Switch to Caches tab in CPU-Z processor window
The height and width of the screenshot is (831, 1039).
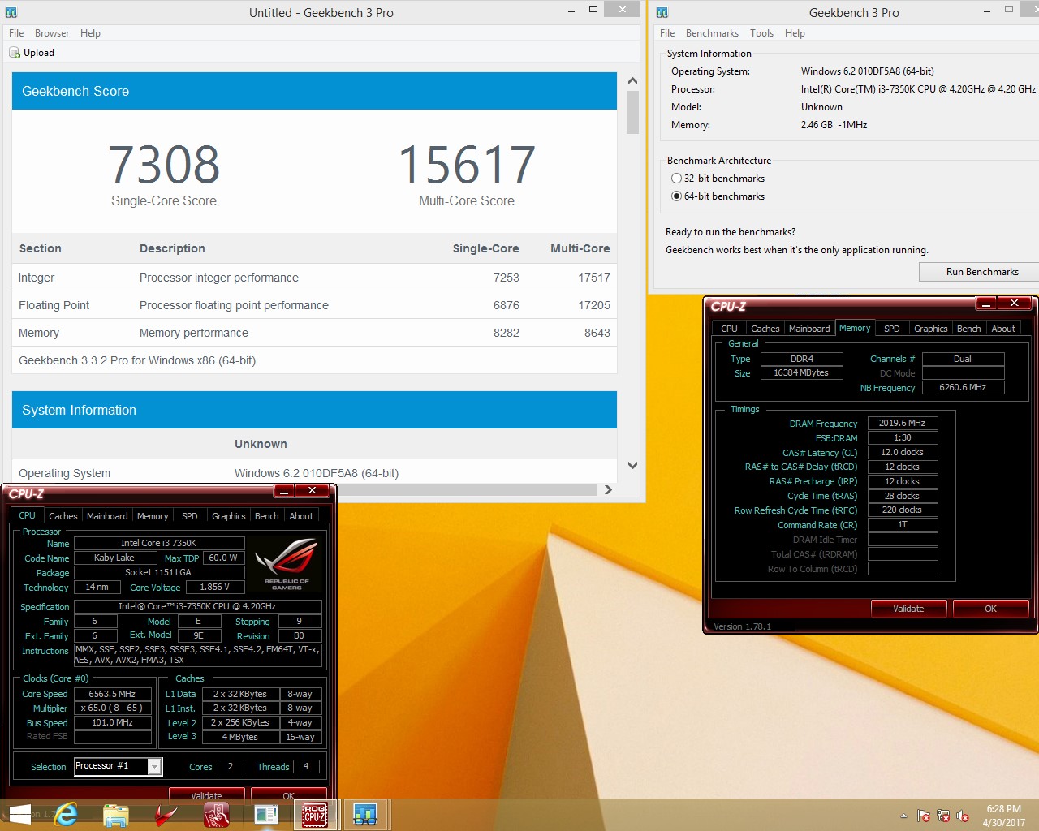63,516
